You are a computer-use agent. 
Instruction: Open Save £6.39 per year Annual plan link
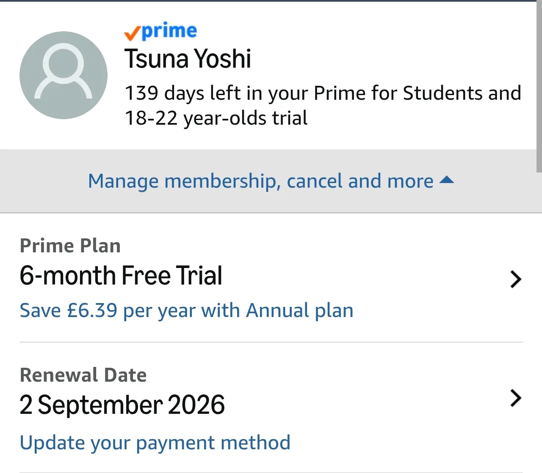pos(186,311)
